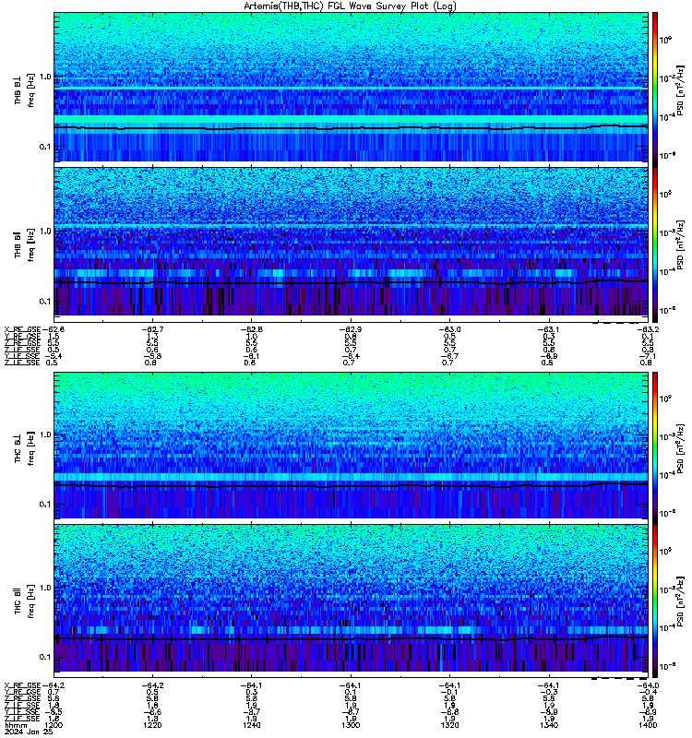Click the 'THC B⊥ freq [Hz]' axis label
692x738 pixels.
(25, 448)
